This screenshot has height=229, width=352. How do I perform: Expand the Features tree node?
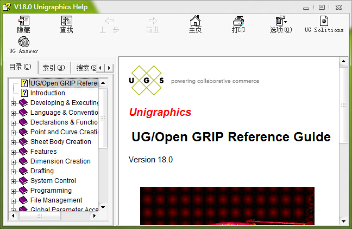pos(13,152)
